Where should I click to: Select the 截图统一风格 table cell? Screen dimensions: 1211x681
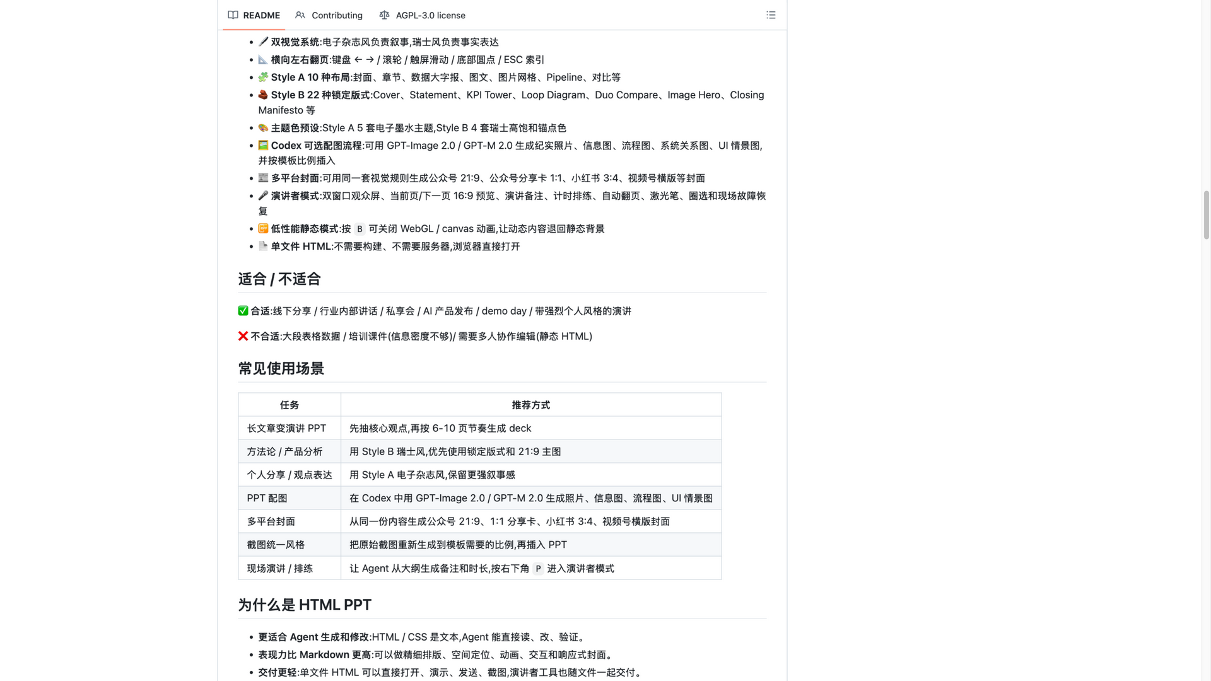point(290,545)
